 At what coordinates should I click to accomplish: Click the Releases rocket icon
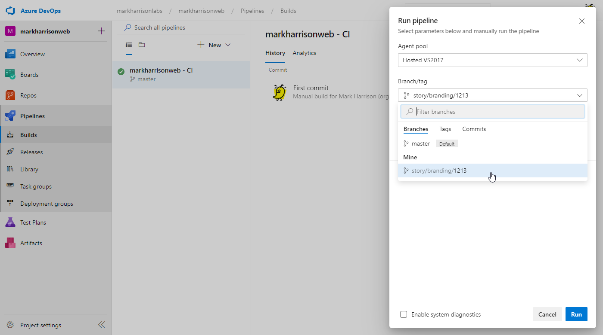pyautogui.click(x=10, y=152)
